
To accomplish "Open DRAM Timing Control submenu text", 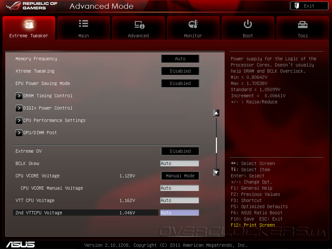I will 48,96.
